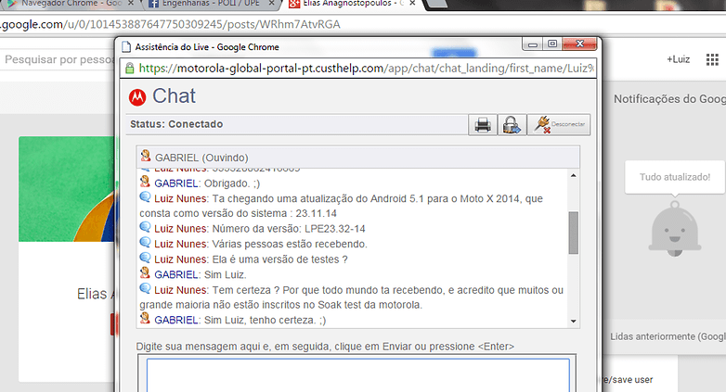Screen dimensions: 726x392
Task: Disconnect from chat with Desconectar button
Action: (x=559, y=125)
